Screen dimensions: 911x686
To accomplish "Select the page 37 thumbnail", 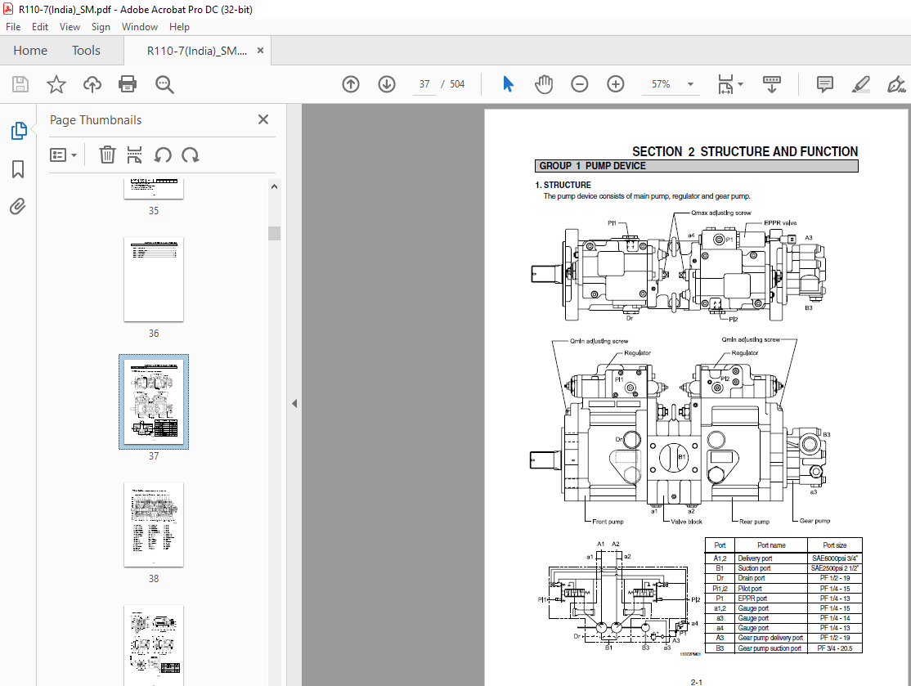I will (154, 402).
